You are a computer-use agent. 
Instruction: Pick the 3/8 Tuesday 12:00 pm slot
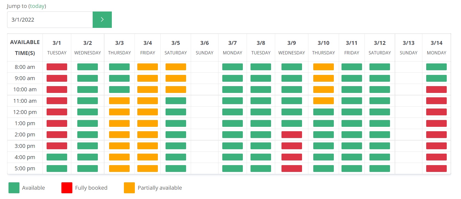click(261, 112)
